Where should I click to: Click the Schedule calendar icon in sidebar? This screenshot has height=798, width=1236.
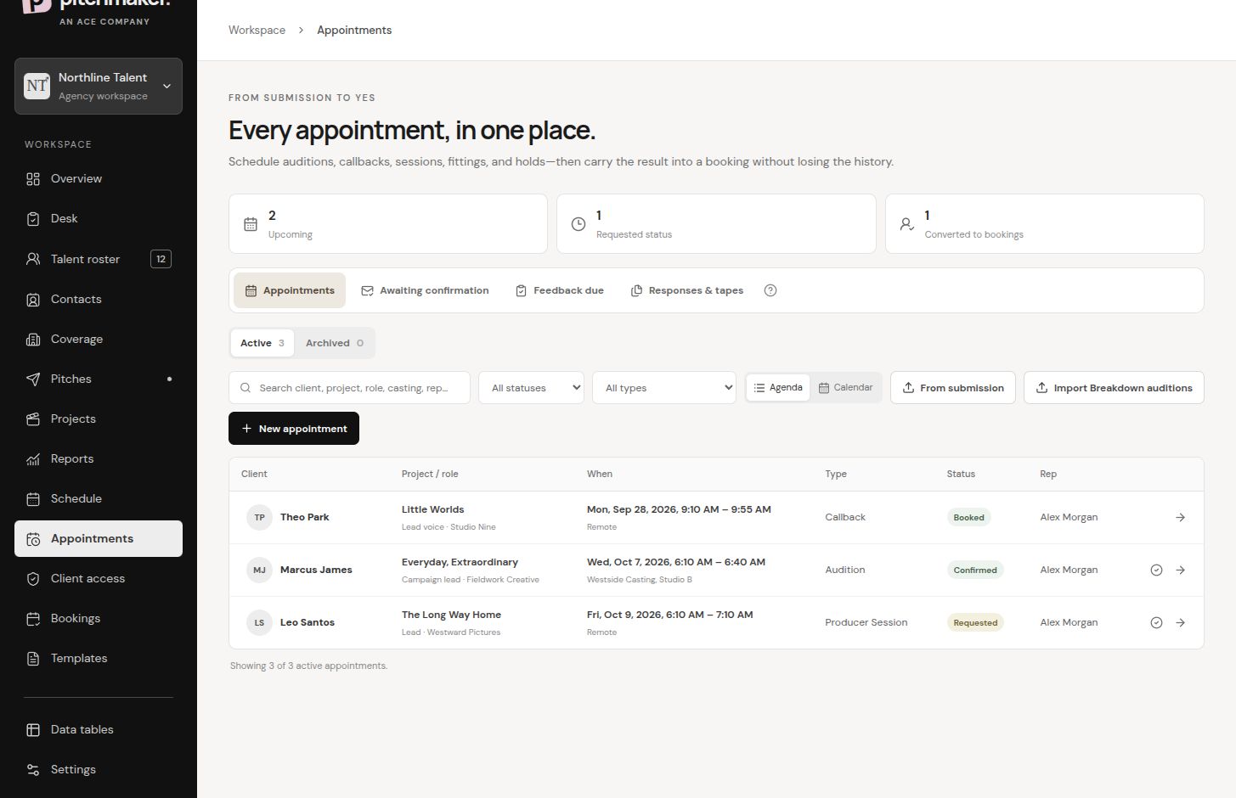click(33, 498)
